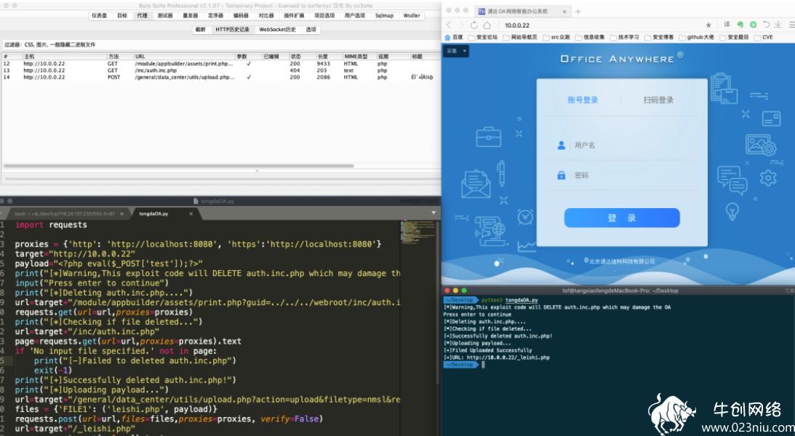The width and height of the screenshot is (795, 436).
Task: Open Burp 定序器 tab
Action: 215,16
